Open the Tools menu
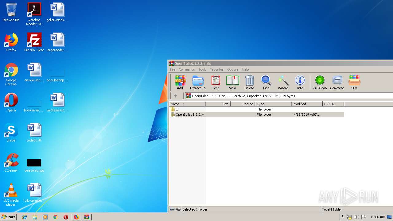Screen dimensions: 393x221 click(x=202, y=69)
